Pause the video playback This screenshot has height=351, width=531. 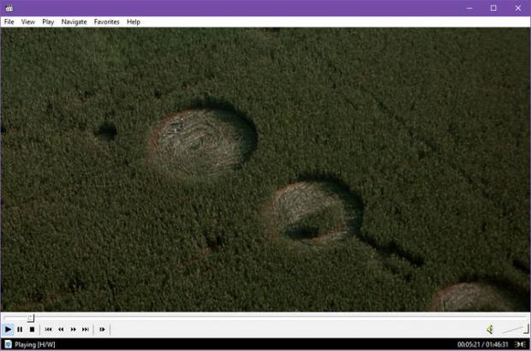(x=20, y=329)
